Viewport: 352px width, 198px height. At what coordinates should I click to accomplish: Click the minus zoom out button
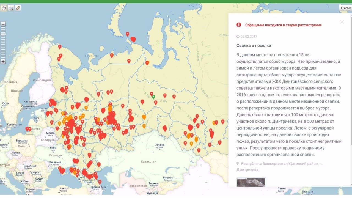[3, 24]
